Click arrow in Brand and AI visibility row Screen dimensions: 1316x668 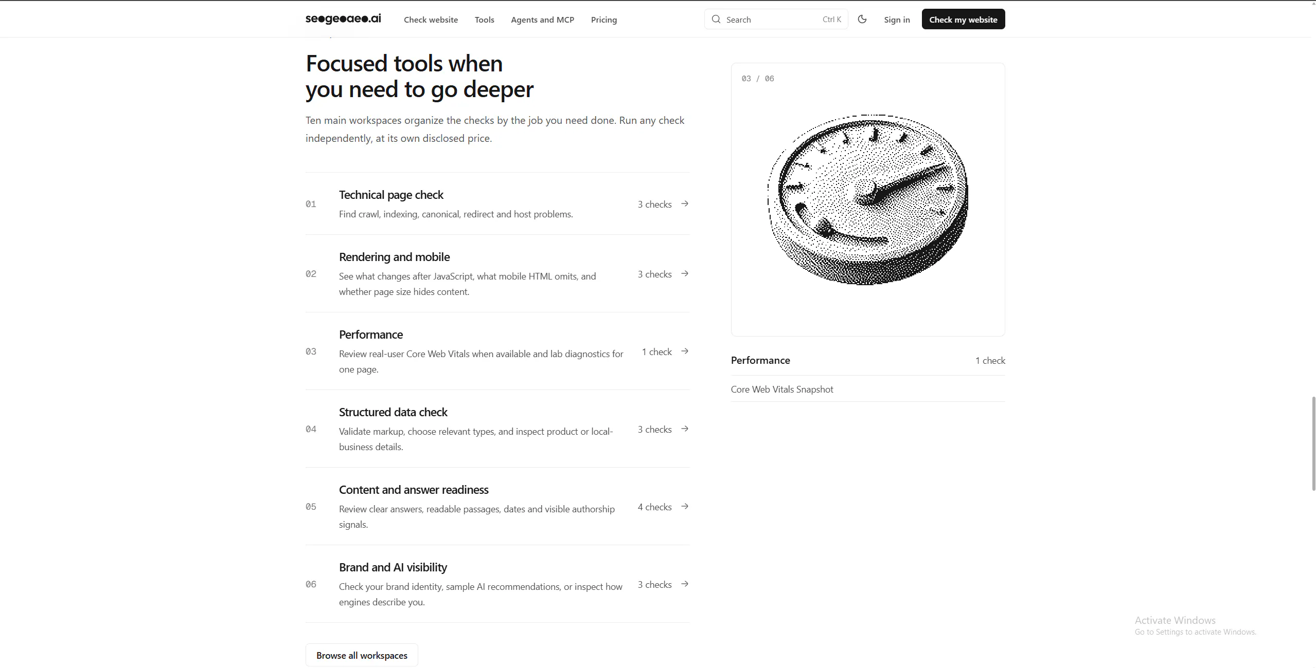[685, 584]
